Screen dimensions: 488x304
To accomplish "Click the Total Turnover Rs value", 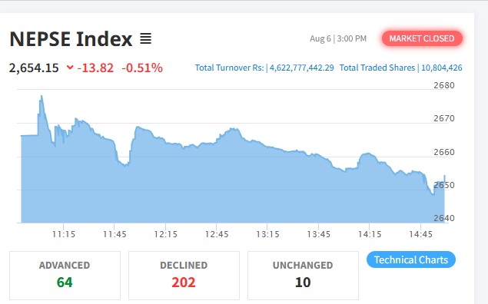I will pyautogui.click(x=301, y=68).
